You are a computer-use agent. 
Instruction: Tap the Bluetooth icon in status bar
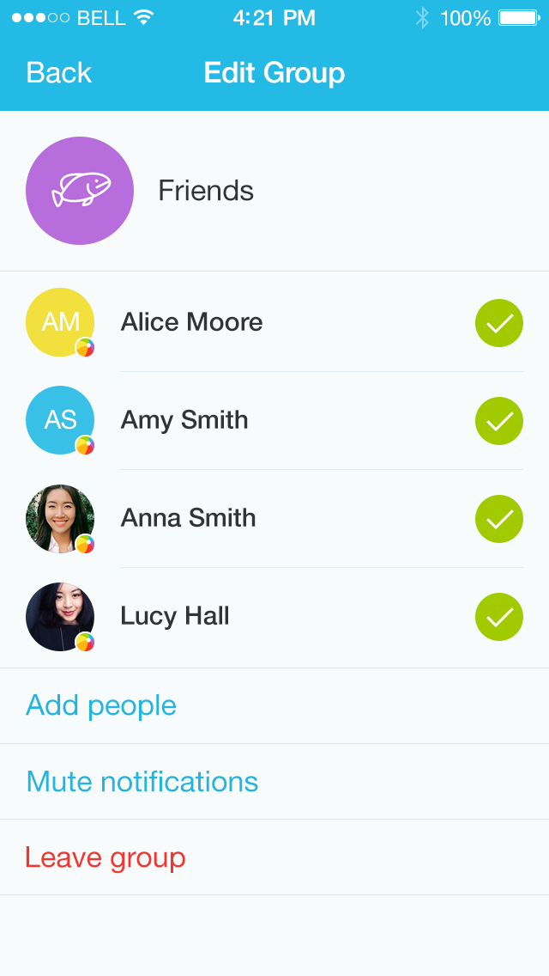click(x=421, y=18)
